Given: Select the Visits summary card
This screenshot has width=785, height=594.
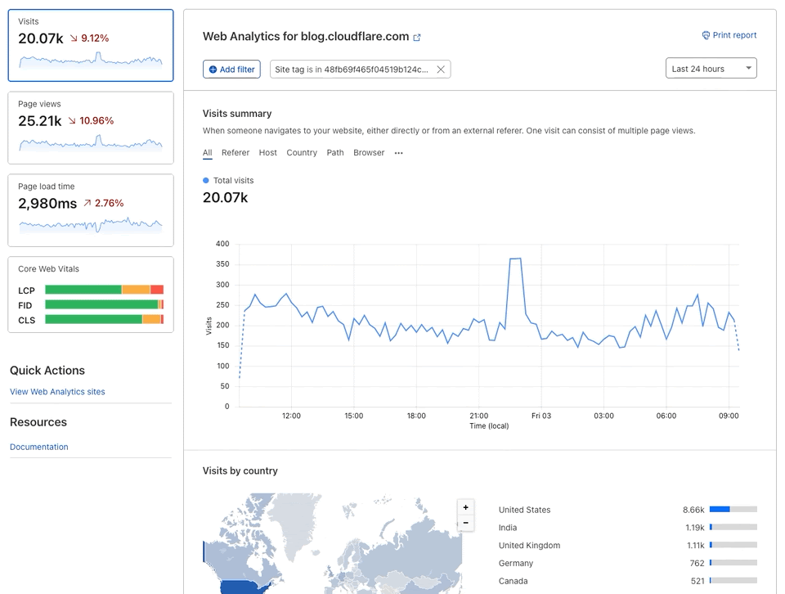Looking at the screenshot, I should [91, 45].
